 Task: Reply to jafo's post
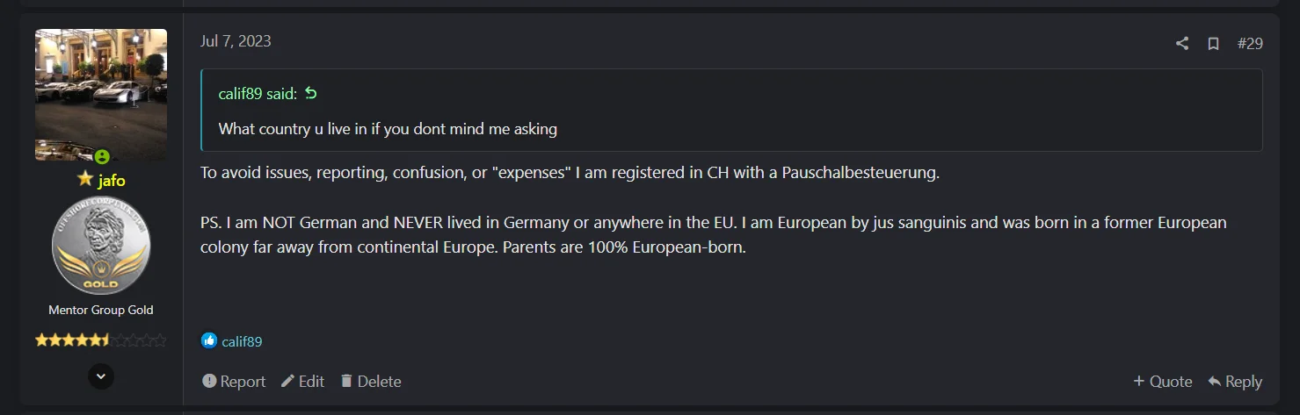tap(1235, 381)
